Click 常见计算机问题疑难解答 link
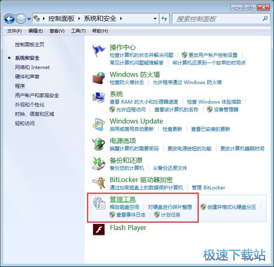The image size is (274, 267). 137,63
